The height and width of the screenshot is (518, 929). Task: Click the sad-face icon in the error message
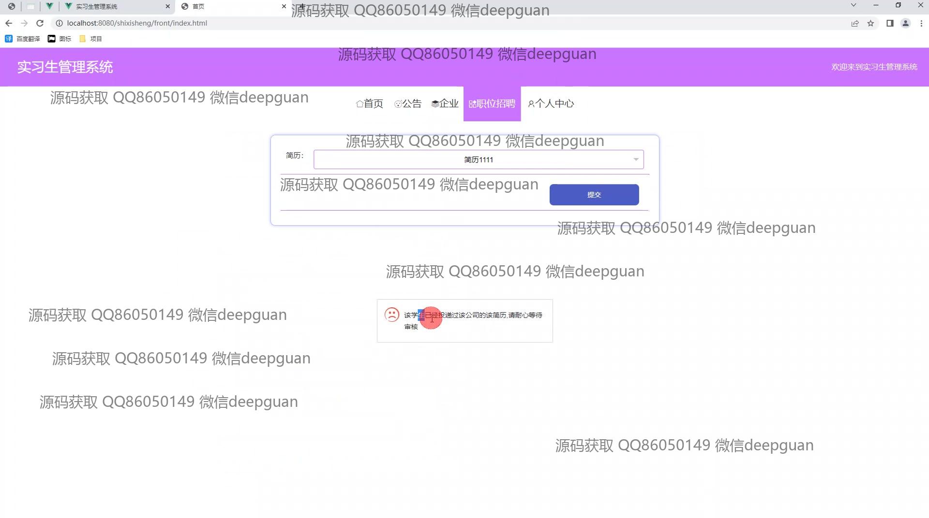point(391,315)
